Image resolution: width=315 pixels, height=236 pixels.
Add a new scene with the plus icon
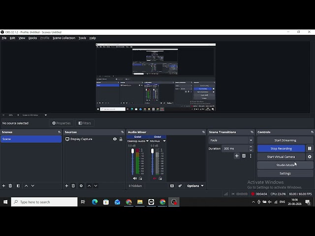coord(3,186)
